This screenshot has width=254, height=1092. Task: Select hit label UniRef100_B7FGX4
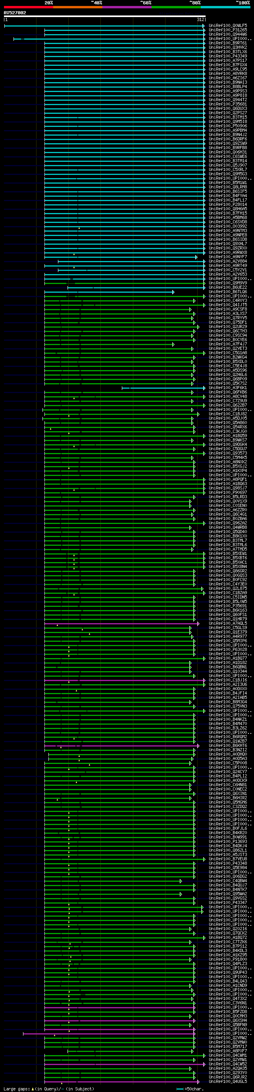(228, 65)
